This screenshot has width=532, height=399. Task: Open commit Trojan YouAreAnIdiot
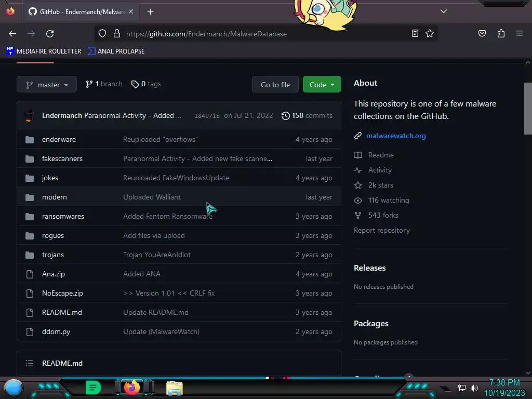pyautogui.click(x=157, y=255)
